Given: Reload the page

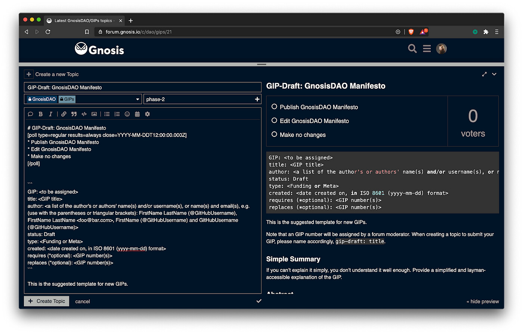Looking at the screenshot, I should point(48,32).
